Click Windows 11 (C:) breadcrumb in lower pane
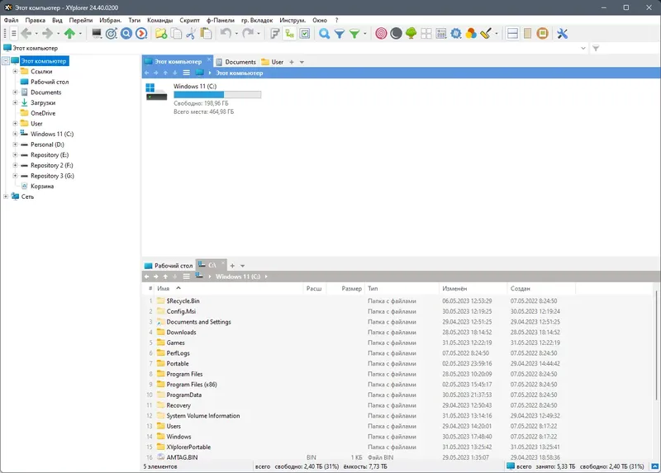 click(238, 277)
